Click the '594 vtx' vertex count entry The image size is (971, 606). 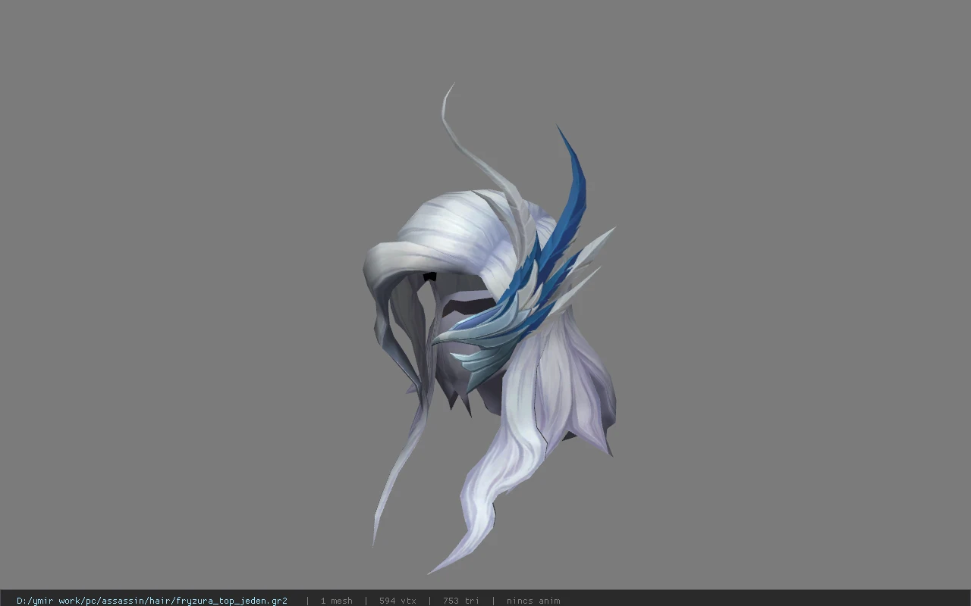tap(398, 601)
